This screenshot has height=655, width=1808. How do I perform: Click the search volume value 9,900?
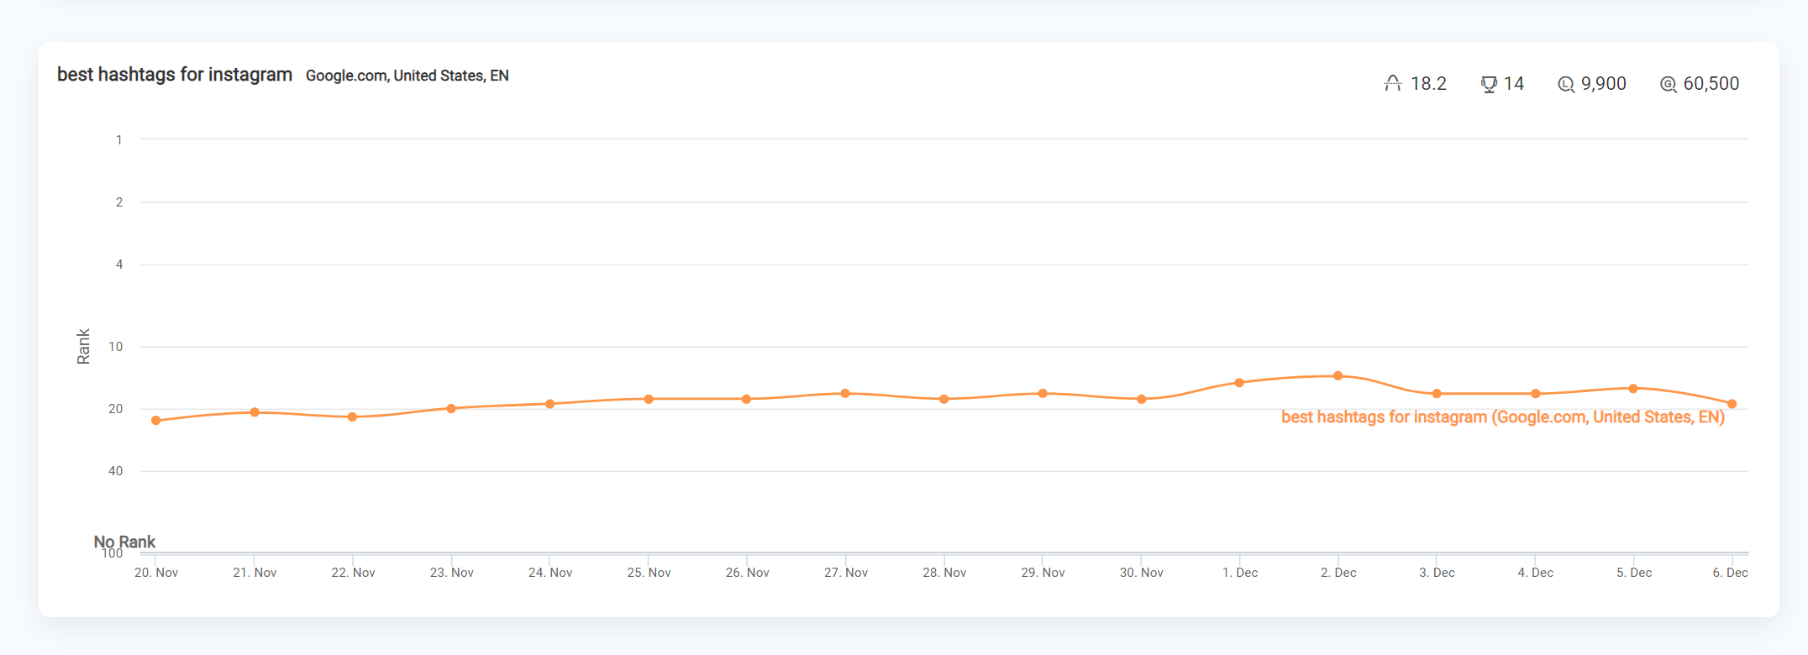[1604, 84]
